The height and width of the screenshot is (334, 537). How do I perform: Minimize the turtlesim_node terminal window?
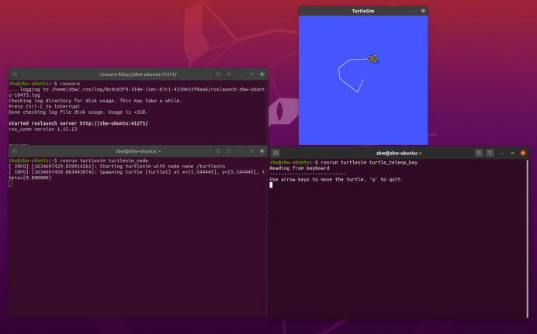coord(241,151)
